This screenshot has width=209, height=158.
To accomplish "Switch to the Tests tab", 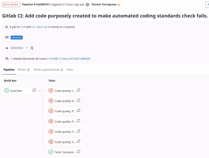I will point(70,70).
